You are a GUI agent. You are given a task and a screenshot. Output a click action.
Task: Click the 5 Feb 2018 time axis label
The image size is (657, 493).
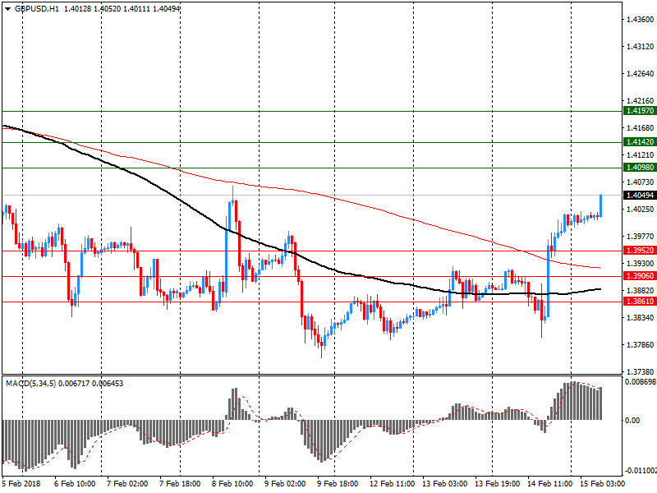pos(21,484)
